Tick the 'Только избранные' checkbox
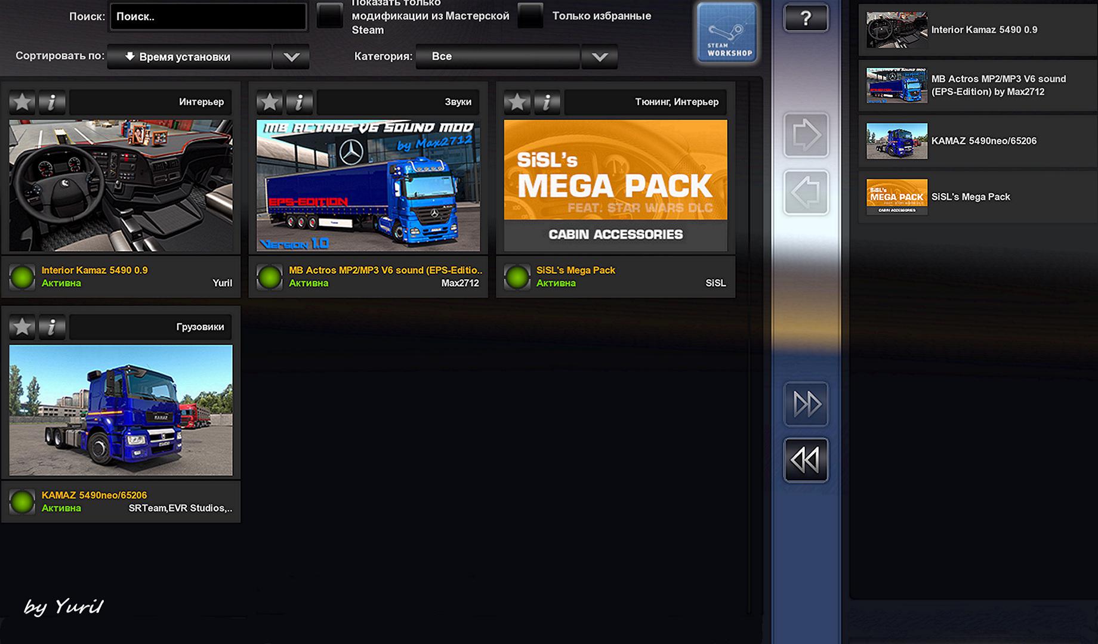Screen dimensions: 1098x644 [530, 16]
